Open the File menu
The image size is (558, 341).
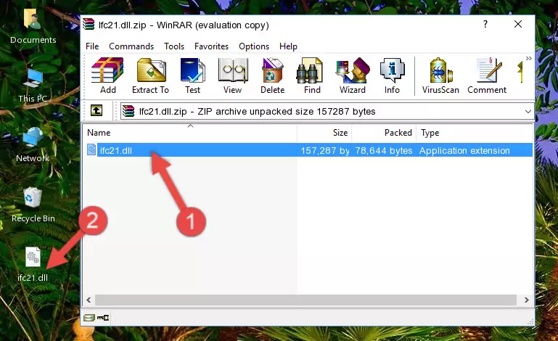(x=92, y=46)
